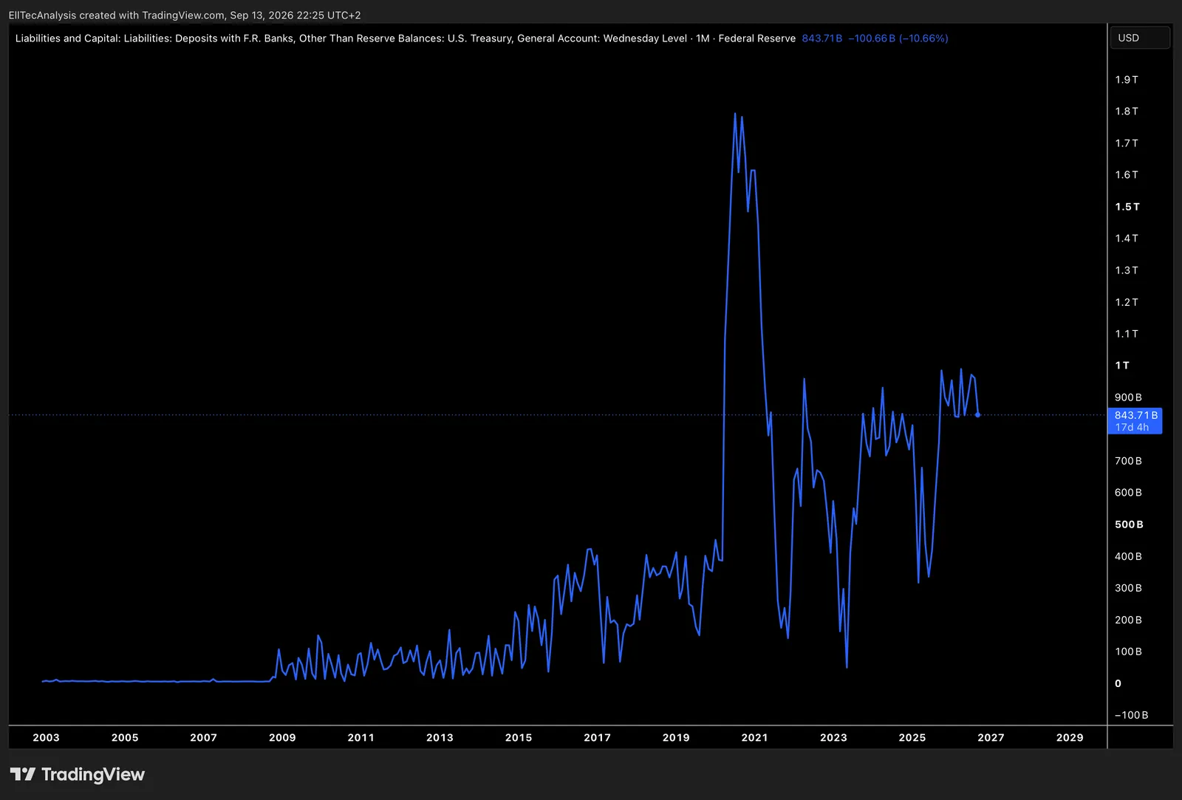This screenshot has height=800, width=1182.
Task: Click the 2027 time axis label
Action: [x=991, y=737]
